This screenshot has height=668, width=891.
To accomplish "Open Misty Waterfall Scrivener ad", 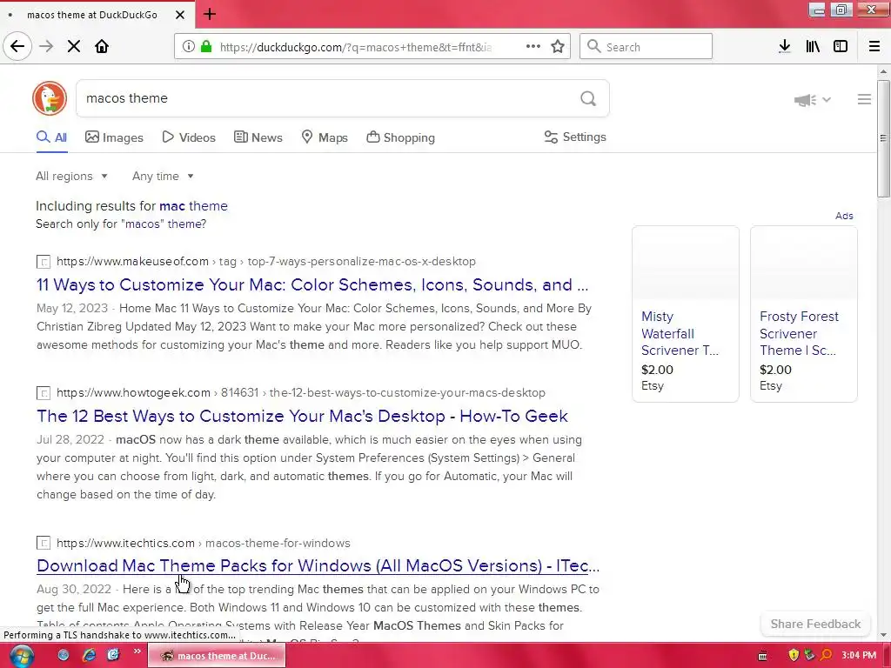I will 680,333.
